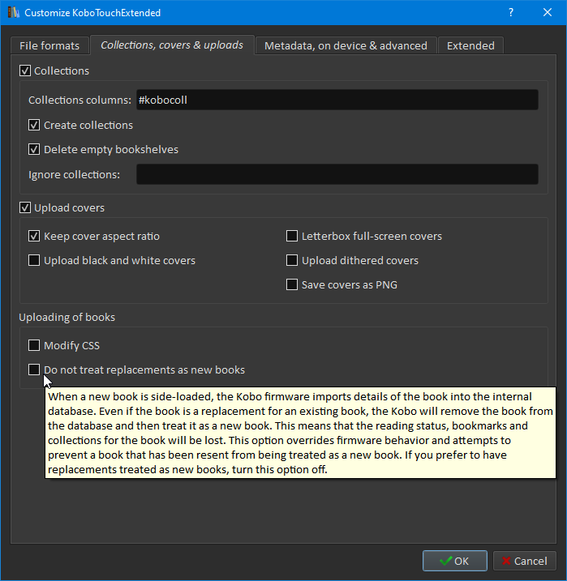
Task: Uncheck the Collections checkbox
Action: [25, 70]
